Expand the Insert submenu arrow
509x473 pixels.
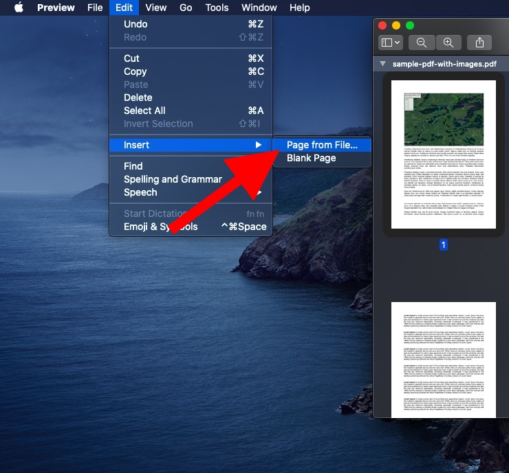(259, 145)
